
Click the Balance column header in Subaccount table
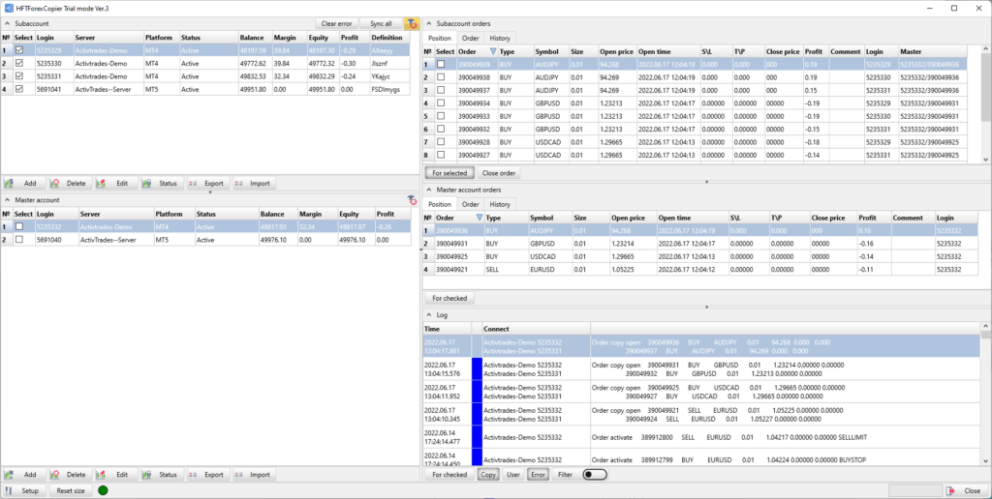tap(255, 38)
